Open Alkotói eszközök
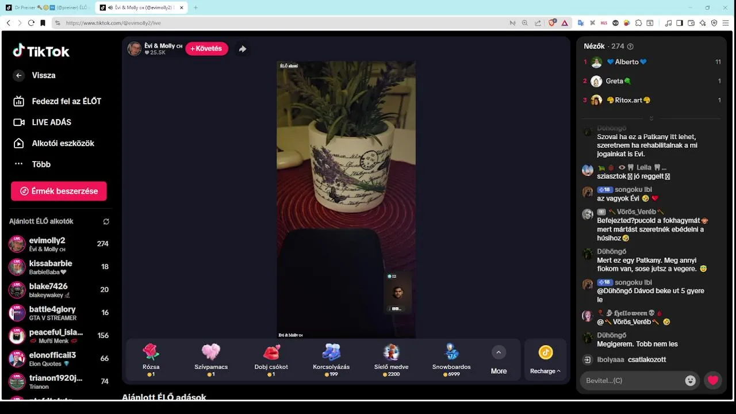This screenshot has height=414, width=736. [53, 143]
